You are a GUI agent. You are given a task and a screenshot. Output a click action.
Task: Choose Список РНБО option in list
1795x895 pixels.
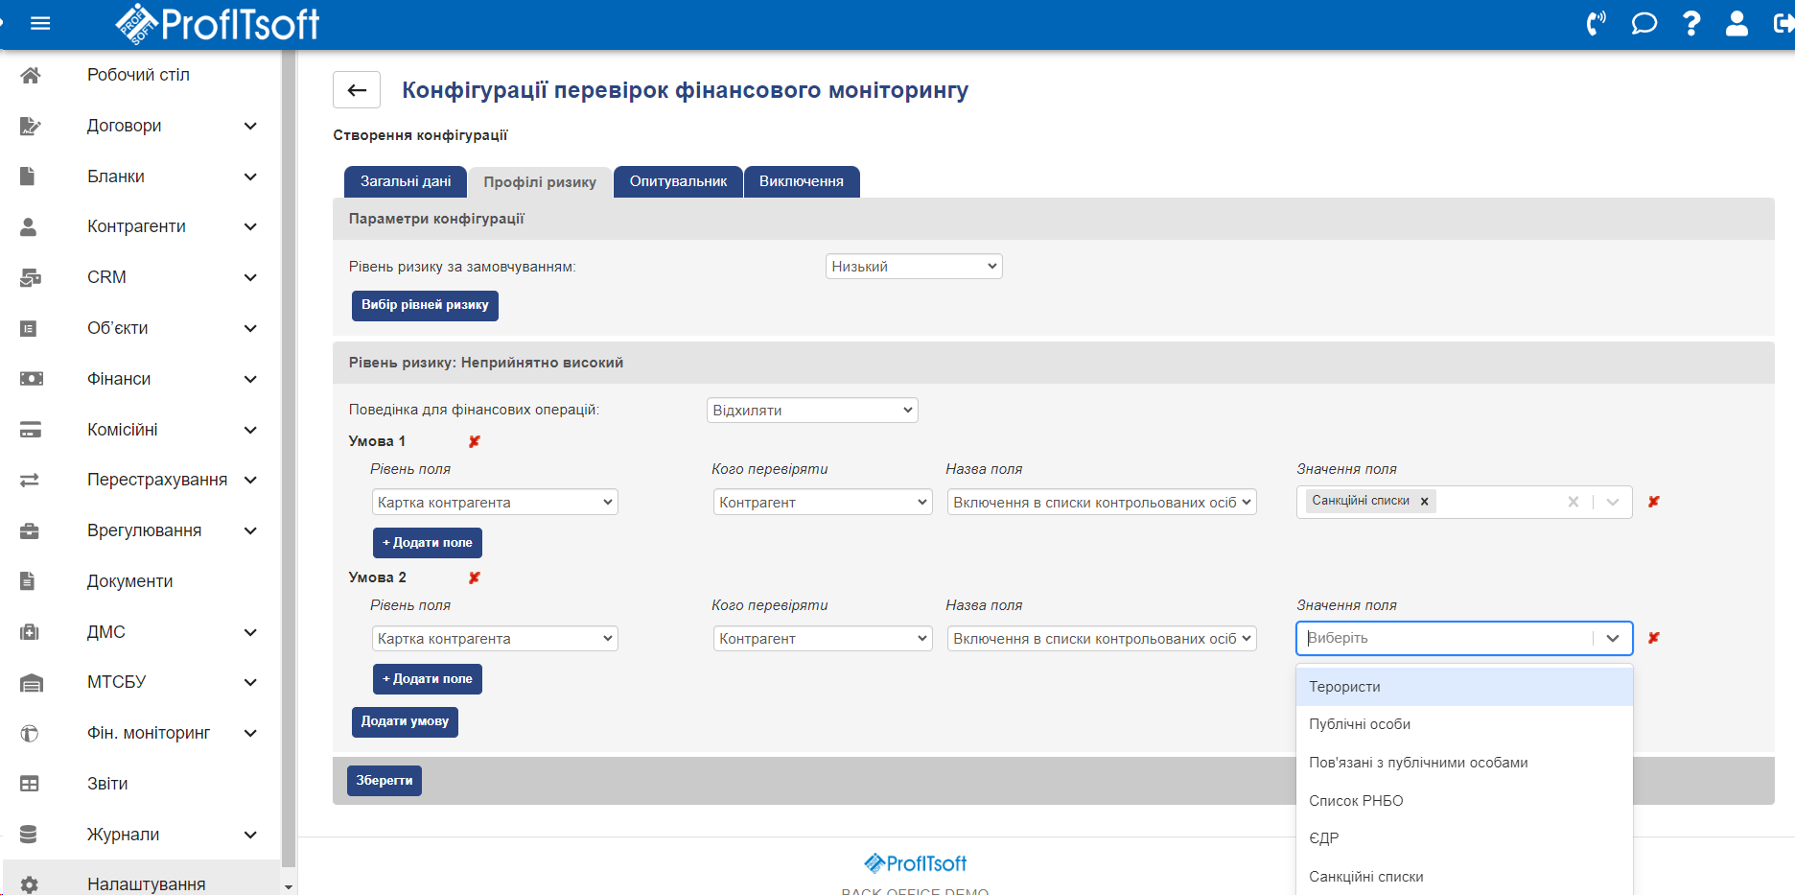pyautogui.click(x=1356, y=801)
